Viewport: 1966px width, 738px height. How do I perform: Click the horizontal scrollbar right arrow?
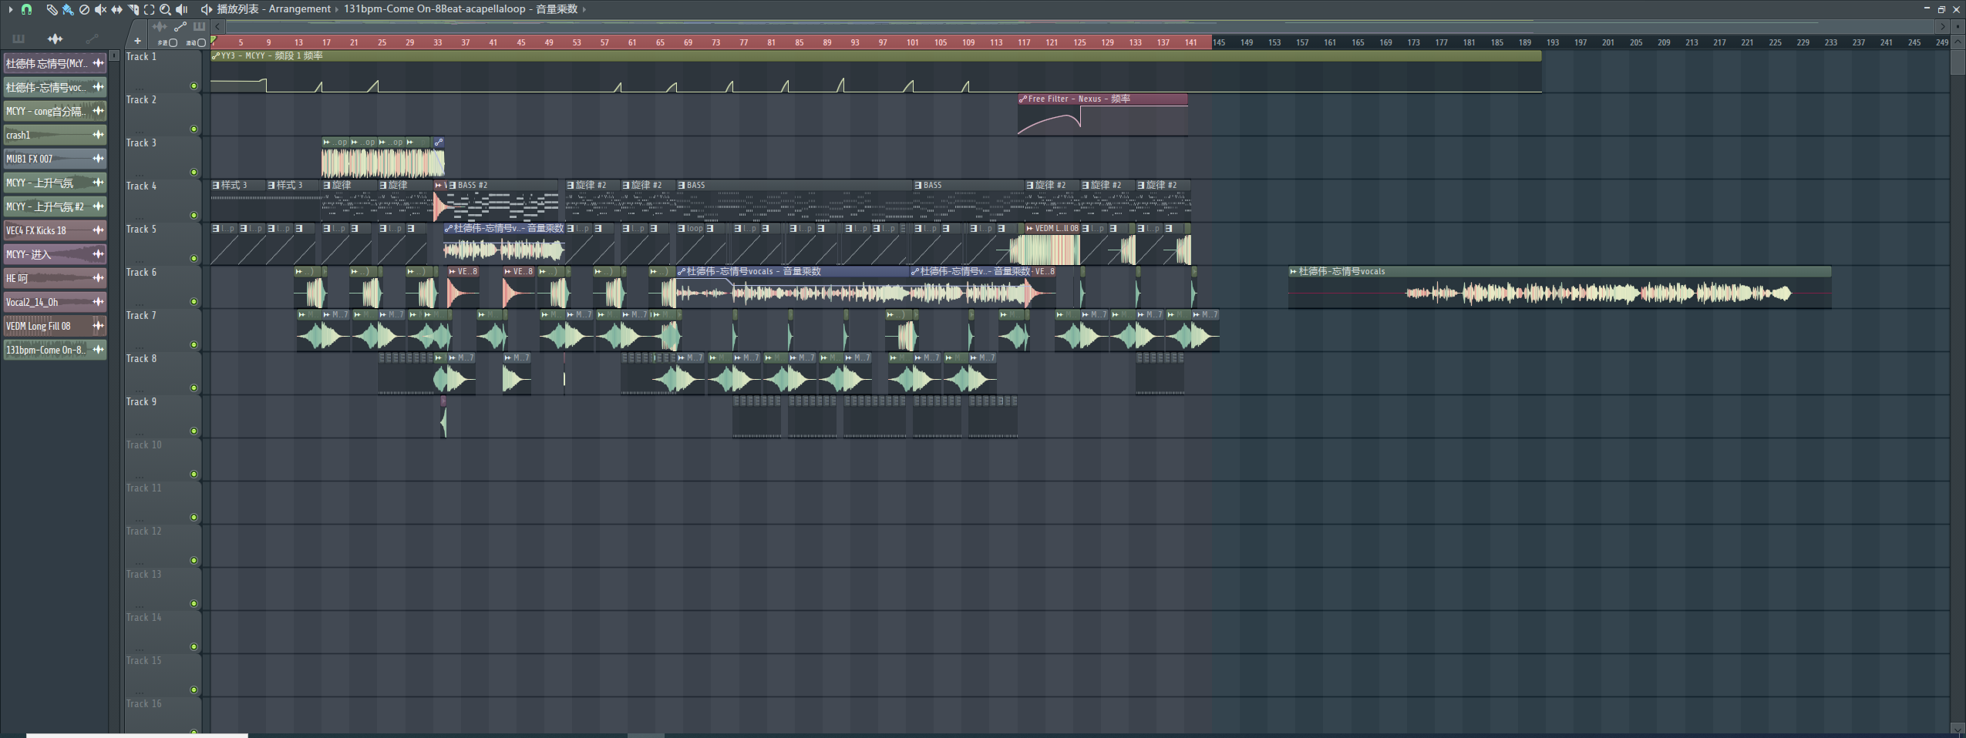(1942, 26)
